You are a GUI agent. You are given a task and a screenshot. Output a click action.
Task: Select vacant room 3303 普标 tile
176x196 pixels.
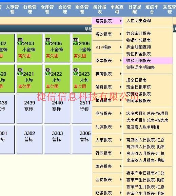coord(57,139)
